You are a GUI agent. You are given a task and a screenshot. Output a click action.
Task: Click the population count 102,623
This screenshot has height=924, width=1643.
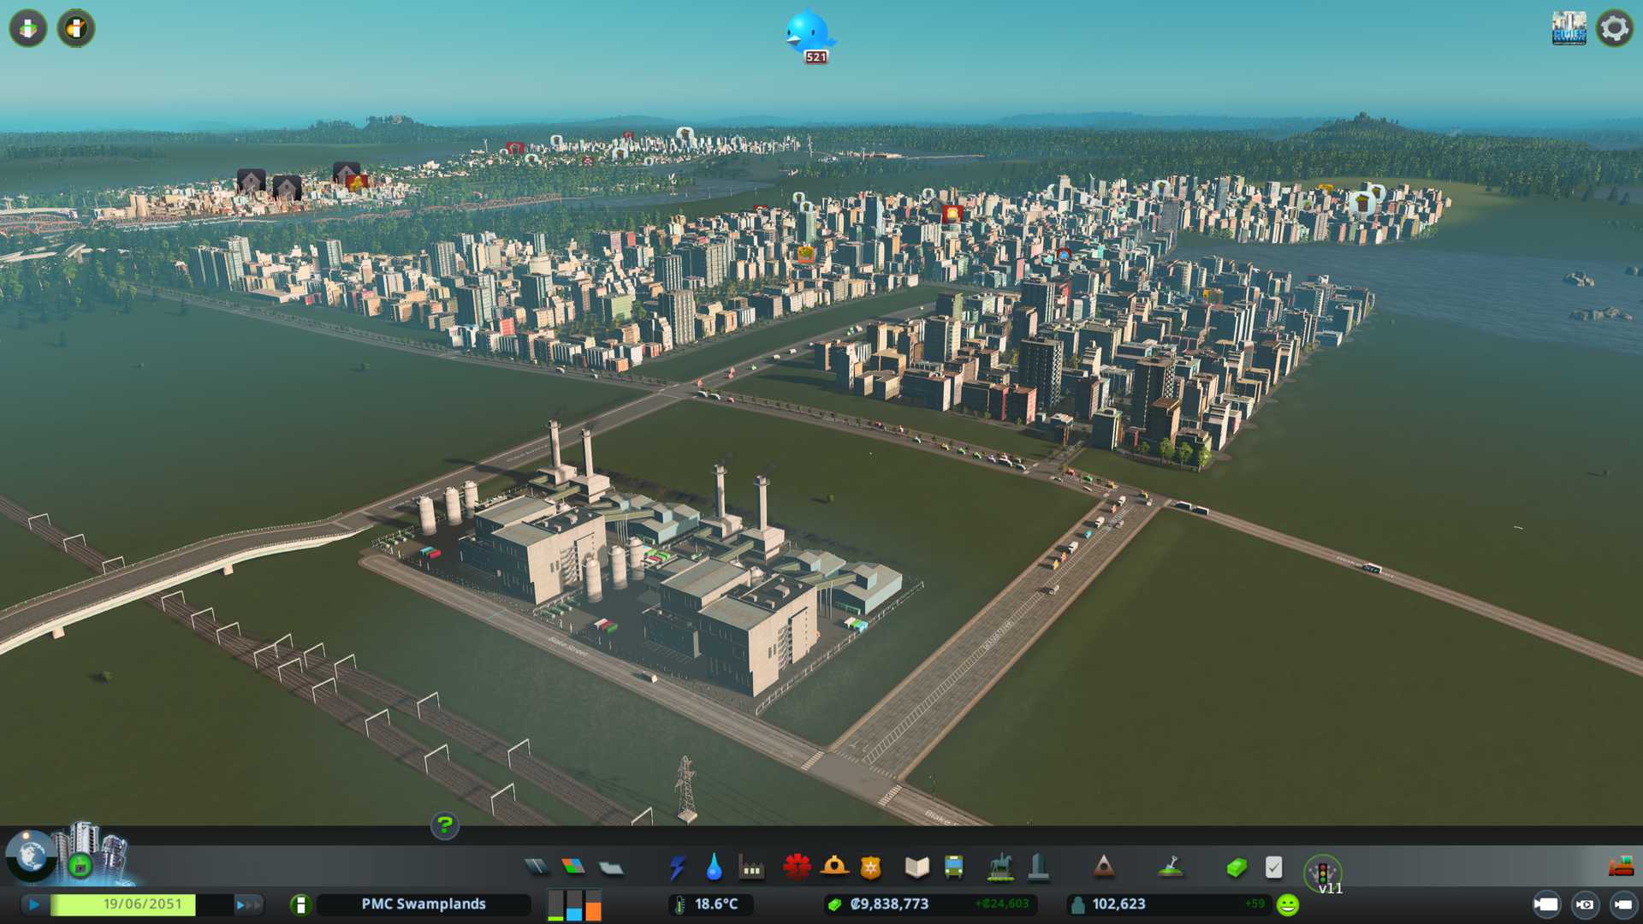point(1118,904)
